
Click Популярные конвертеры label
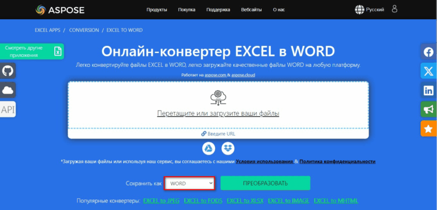tap(108, 201)
